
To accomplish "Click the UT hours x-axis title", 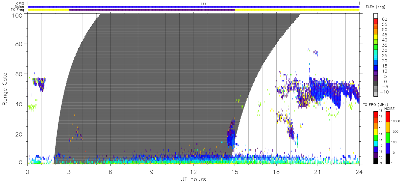I will 193,179.
